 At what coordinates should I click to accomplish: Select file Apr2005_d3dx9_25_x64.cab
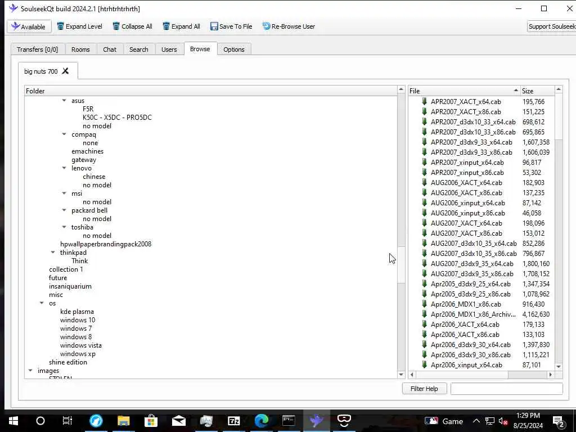pos(471,284)
